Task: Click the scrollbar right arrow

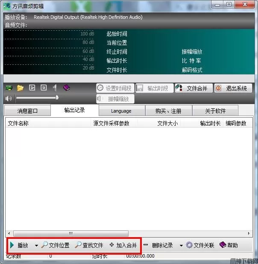Action: tap(249, 233)
